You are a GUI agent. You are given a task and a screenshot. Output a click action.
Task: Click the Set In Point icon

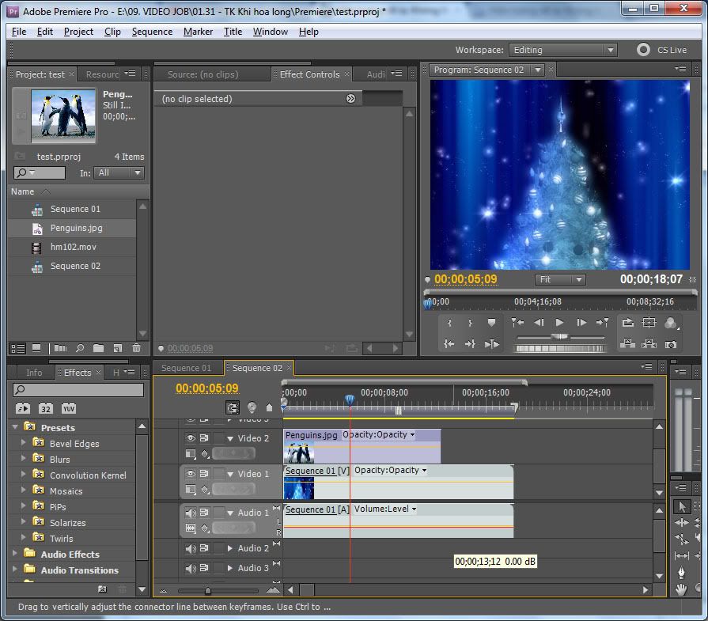tap(449, 323)
